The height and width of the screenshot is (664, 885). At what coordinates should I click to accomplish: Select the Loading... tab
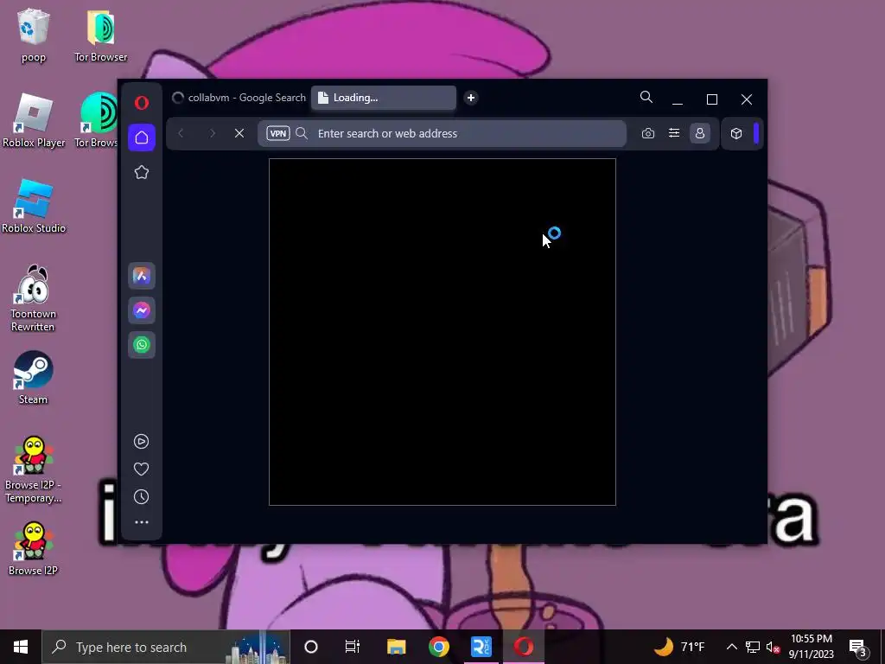[383, 98]
